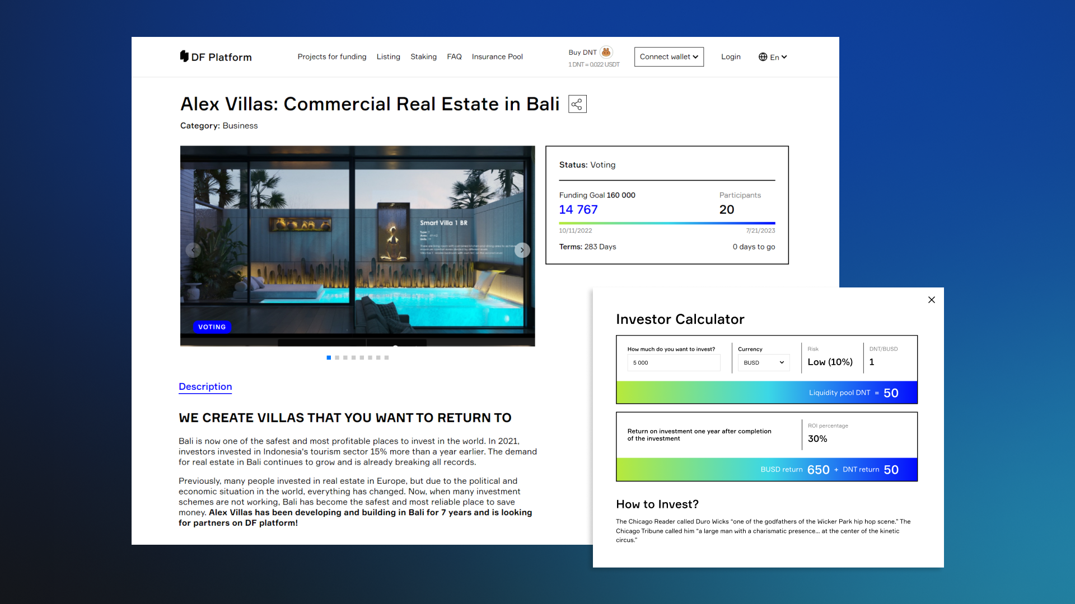The image size is (1075, 604).
Task: Open the FAQ menu item
Action: (x=454, y=56)
